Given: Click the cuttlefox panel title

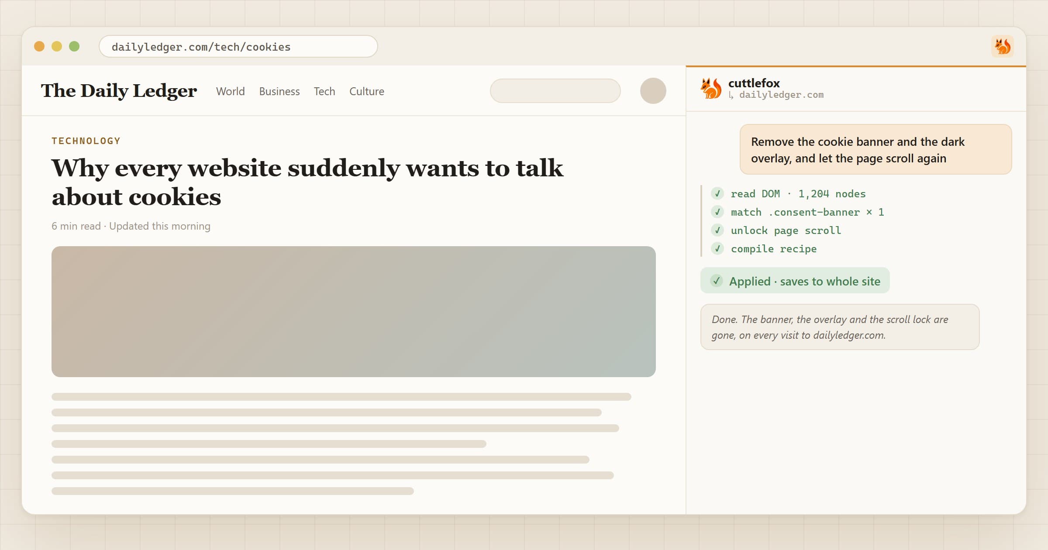Looking at the screenshot, I should 754,83.
